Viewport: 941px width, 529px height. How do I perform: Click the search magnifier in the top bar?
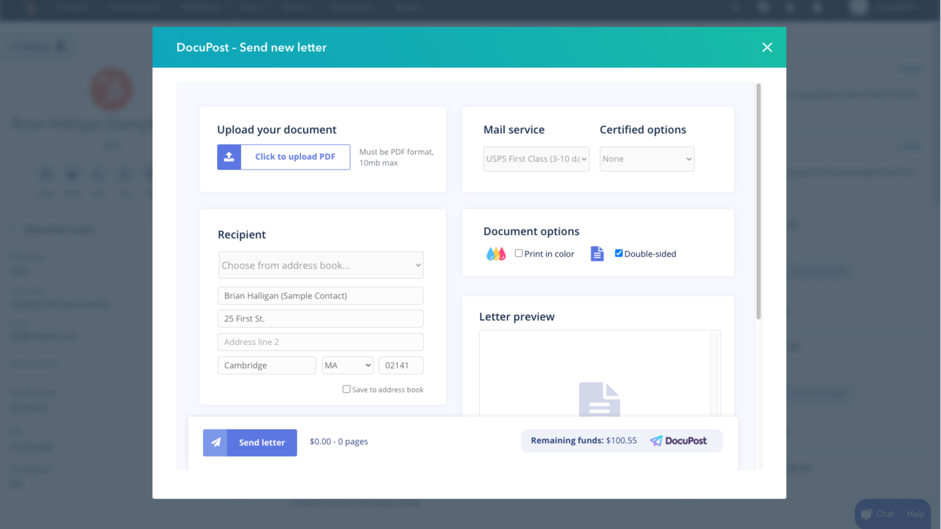pyautogui.click(x=735, y=7)
